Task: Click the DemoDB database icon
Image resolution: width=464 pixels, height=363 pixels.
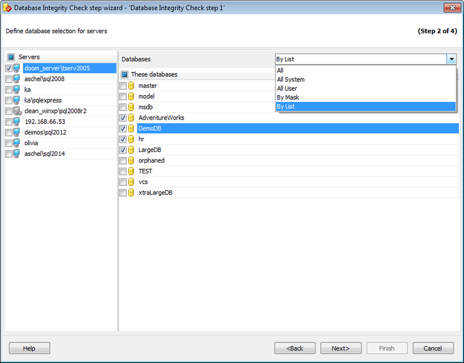Action: point(131,128)
